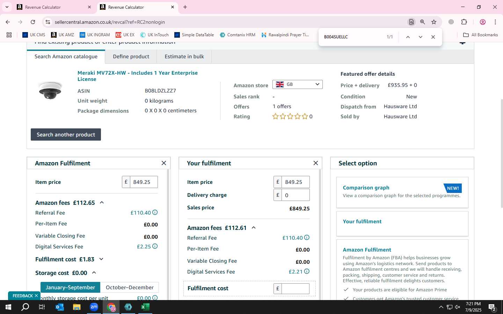Screen dimensions: 503x314
Task: Click the product star rating
Action: point(290,117)
